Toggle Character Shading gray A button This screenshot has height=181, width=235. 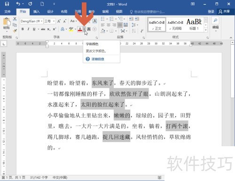[89, 29]
